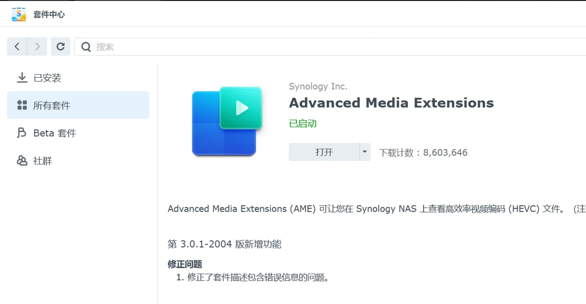This screenshot has height=304, width=586.
Task: Switch to Beta 套件 section
Action: (78, 133)
